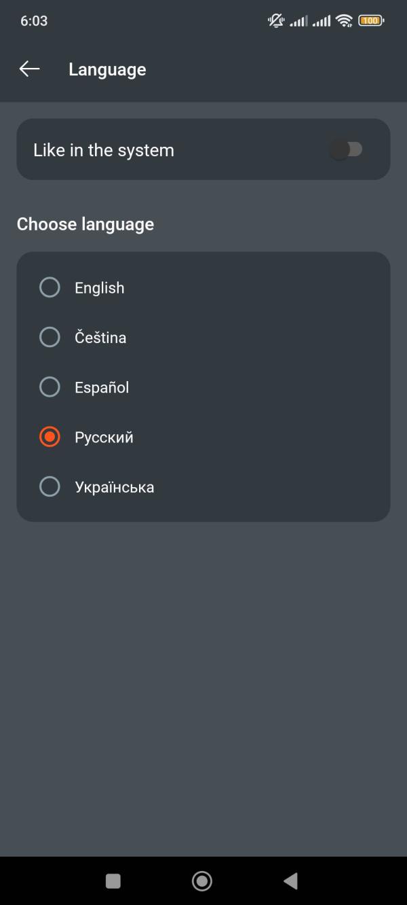Tap the battery indicator icon
The width and height of the screenshot is (407, 905).
click(371, 21)
